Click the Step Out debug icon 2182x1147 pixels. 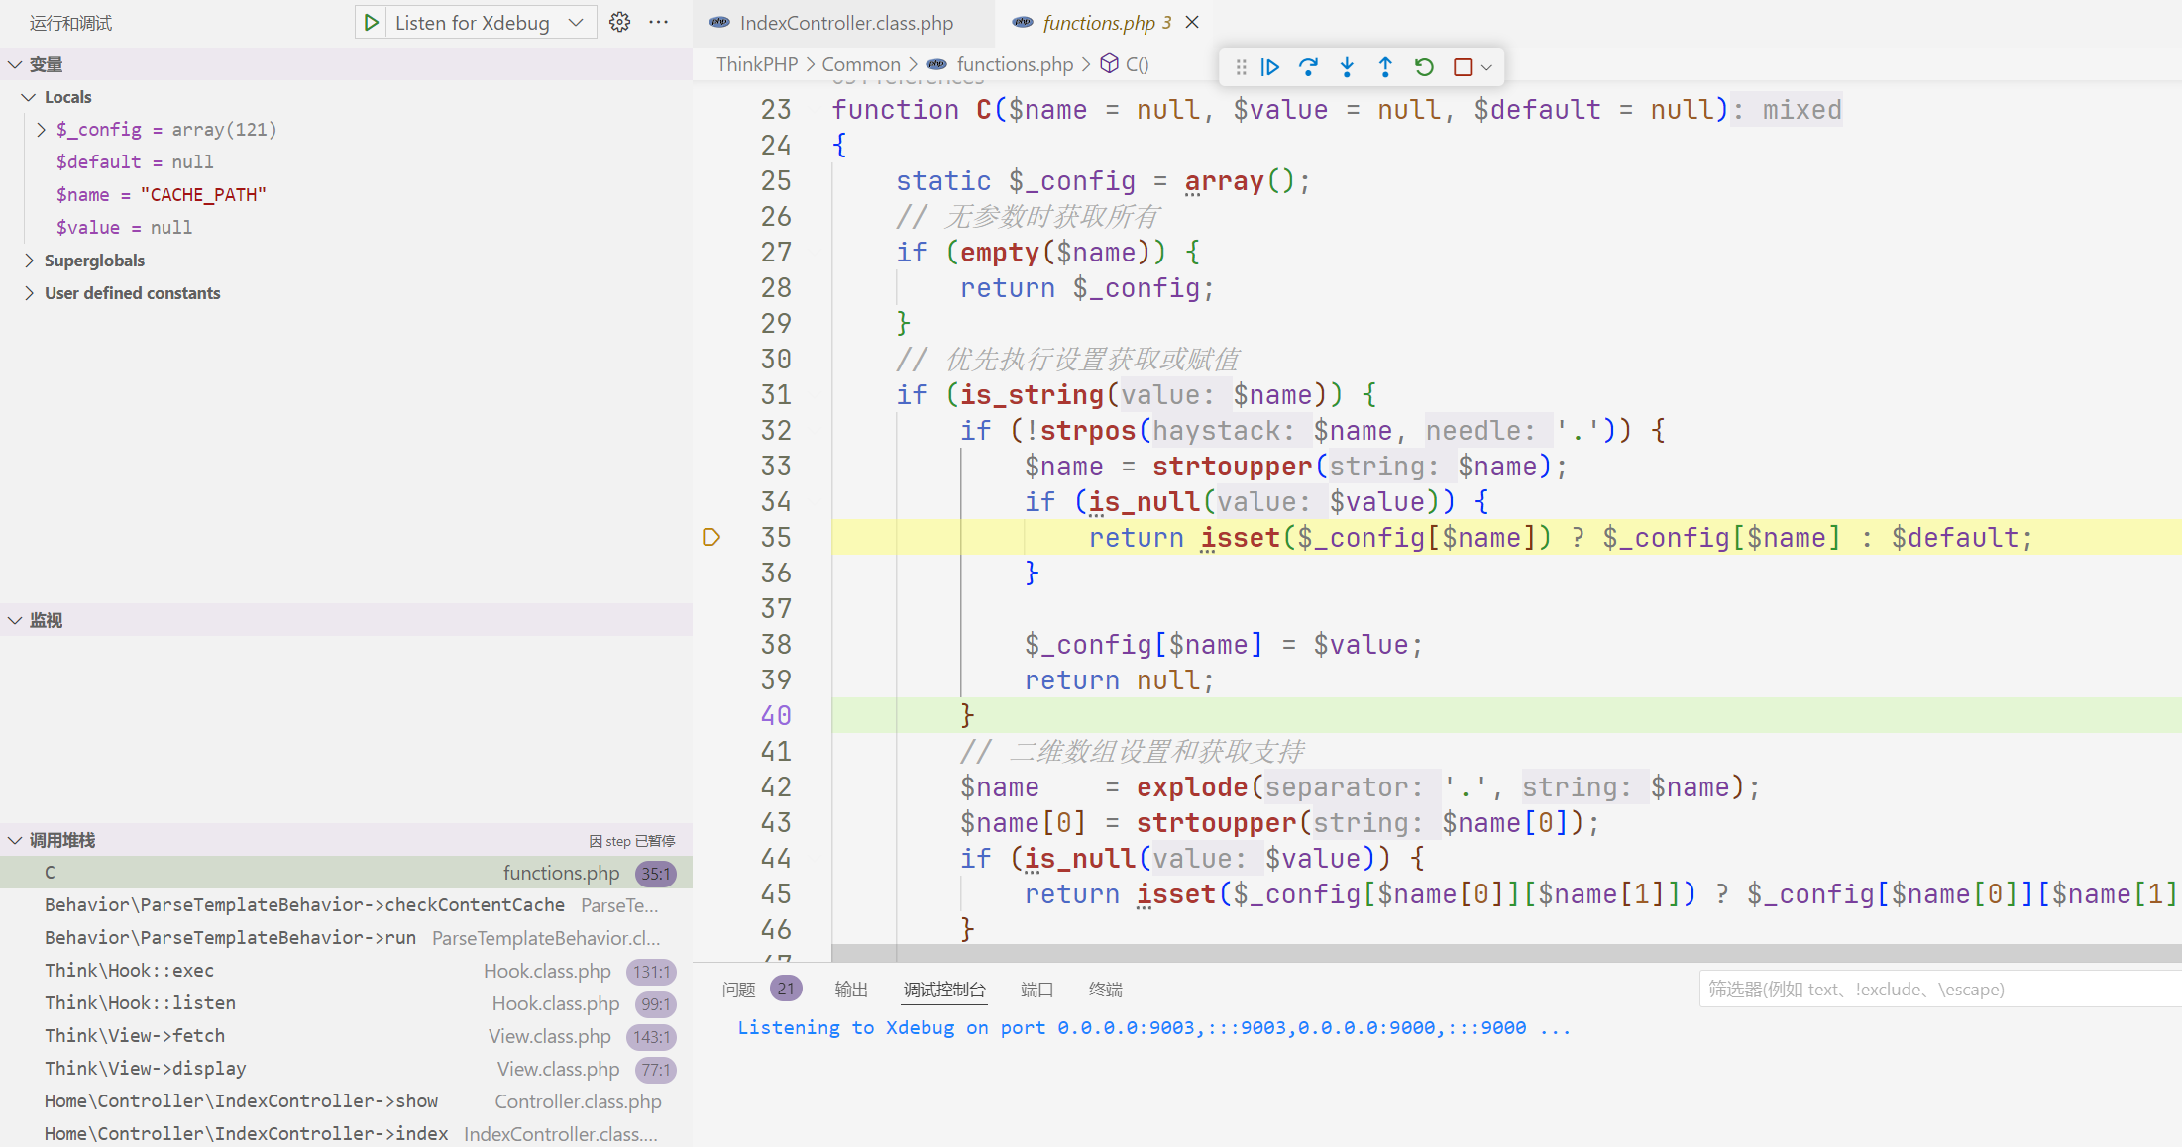click(1385, 67)
